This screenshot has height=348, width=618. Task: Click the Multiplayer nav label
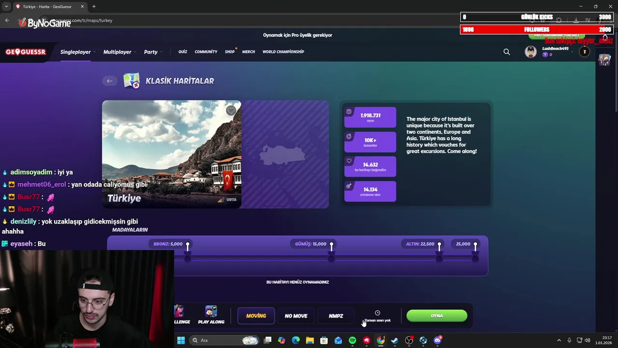[x=117, y=52]
